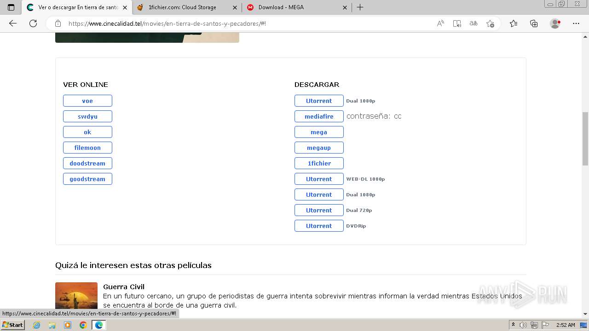
Task: Open a new browser tab
Action: [360, 7]
